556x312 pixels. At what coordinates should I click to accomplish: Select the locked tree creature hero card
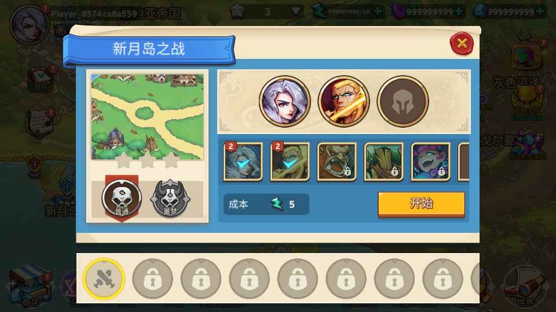click(x=383, y=162)
